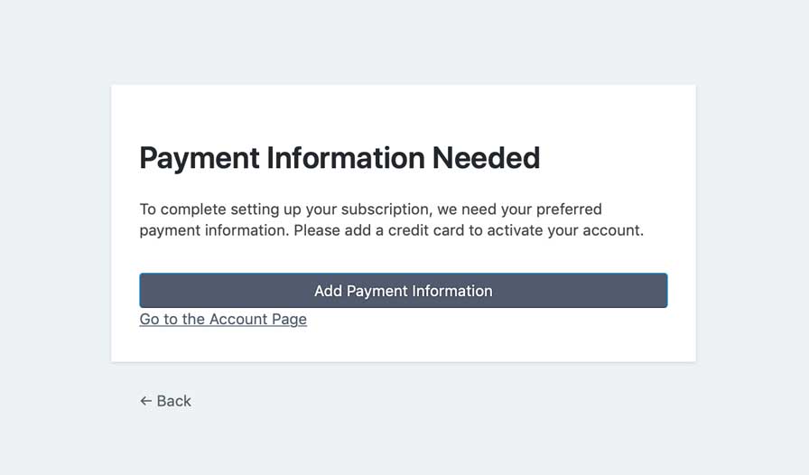809x475 pixels.
Task: Open the Go to the Account Page link
Action: [223, 319]
